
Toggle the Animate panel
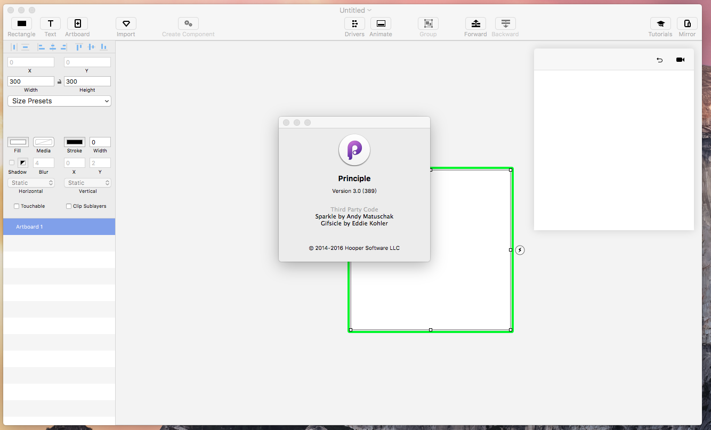[x=381, y=23]
